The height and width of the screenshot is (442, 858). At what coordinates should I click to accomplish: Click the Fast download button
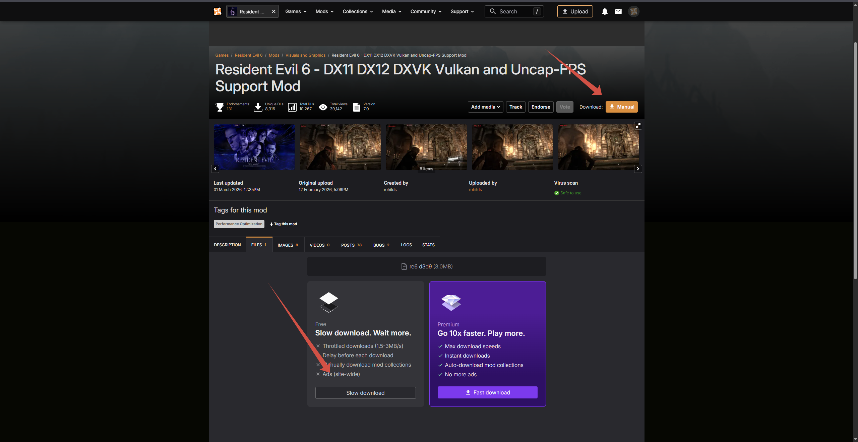(x=488, y=392)
